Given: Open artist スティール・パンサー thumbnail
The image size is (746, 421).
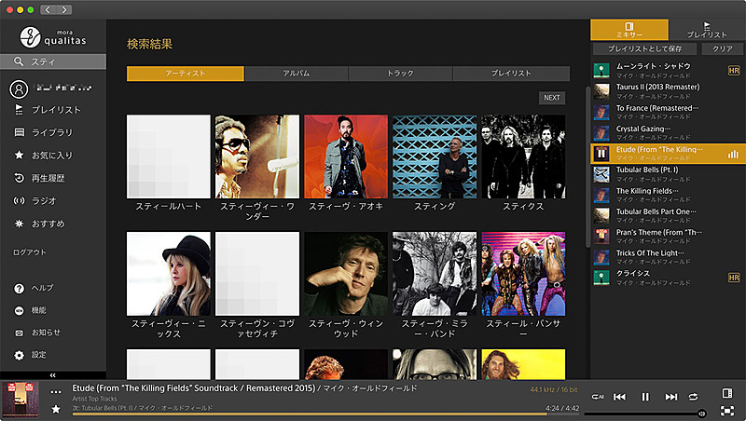Looking at the screenshot, I should point(523,274).
